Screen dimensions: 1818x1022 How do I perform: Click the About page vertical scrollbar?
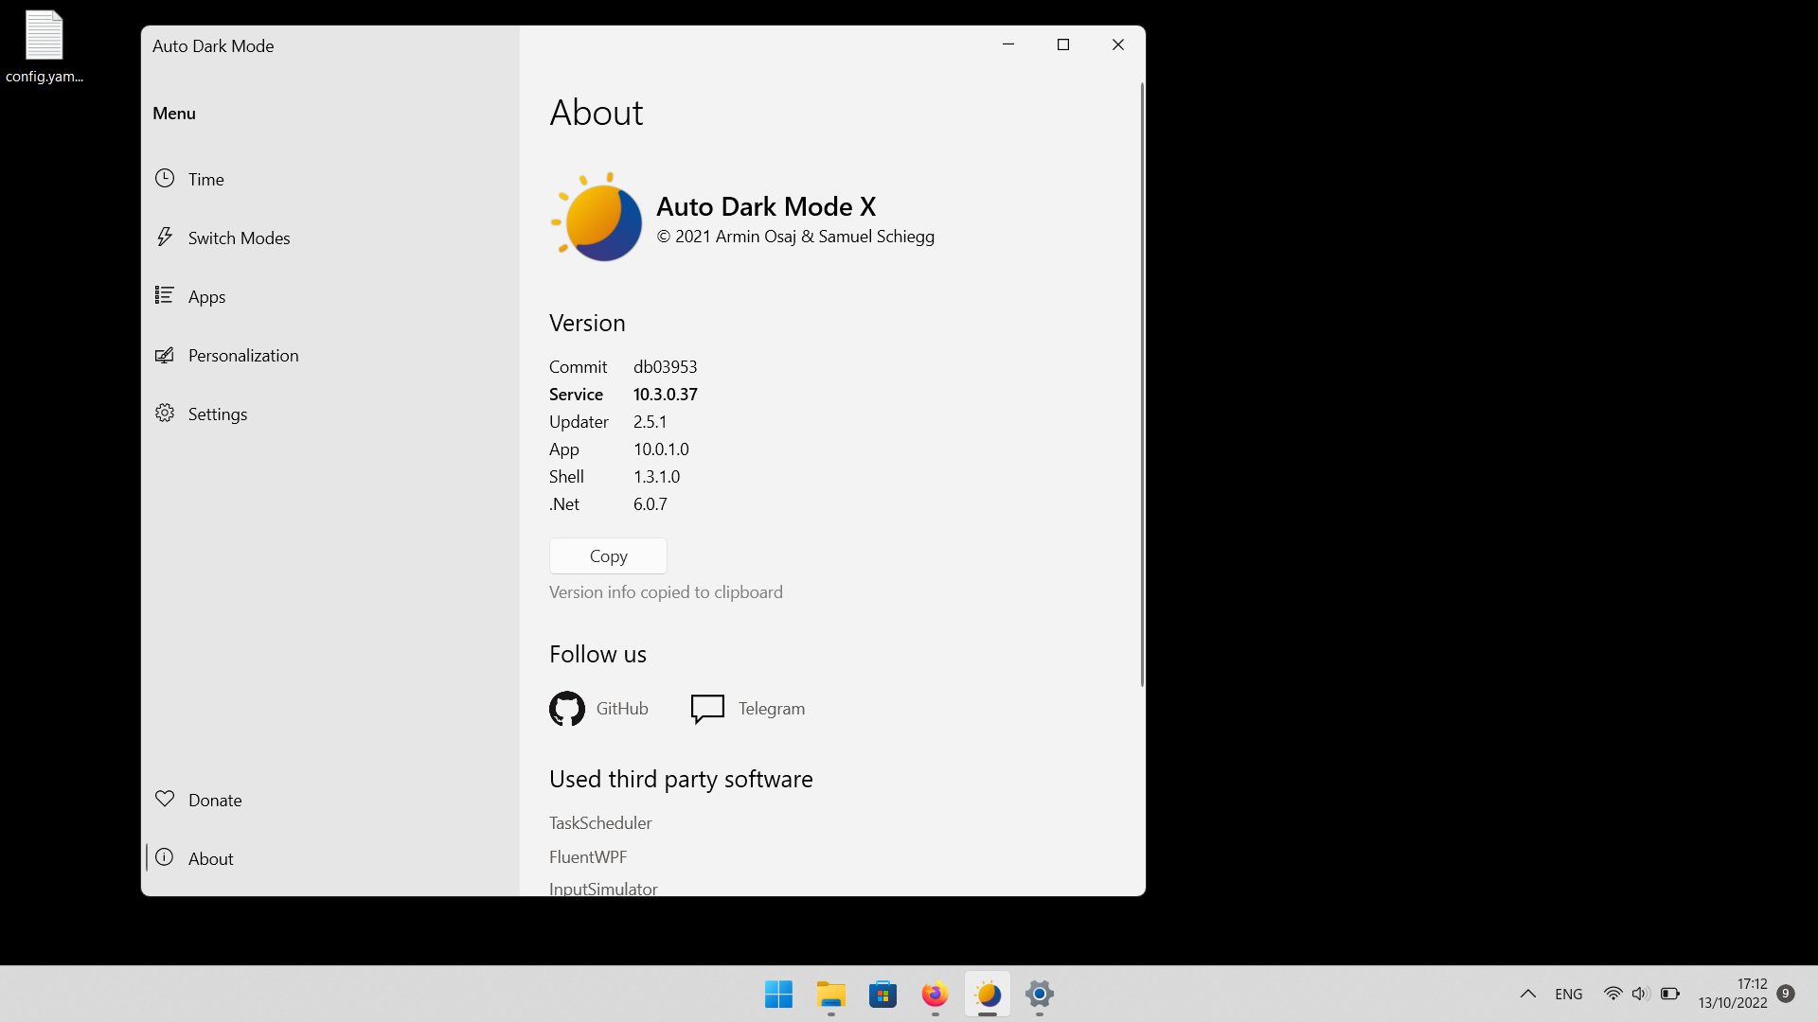[1142, 383]
